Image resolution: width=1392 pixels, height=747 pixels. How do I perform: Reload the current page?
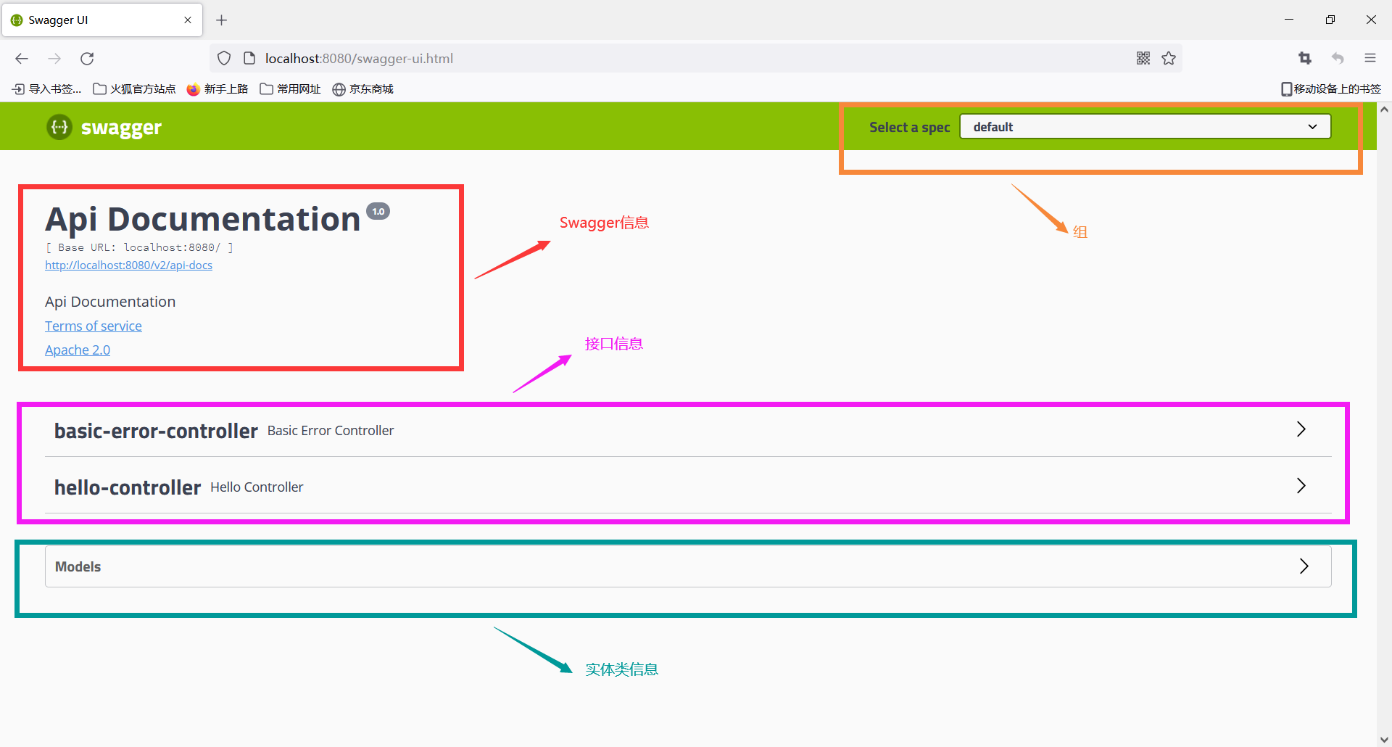87,59
